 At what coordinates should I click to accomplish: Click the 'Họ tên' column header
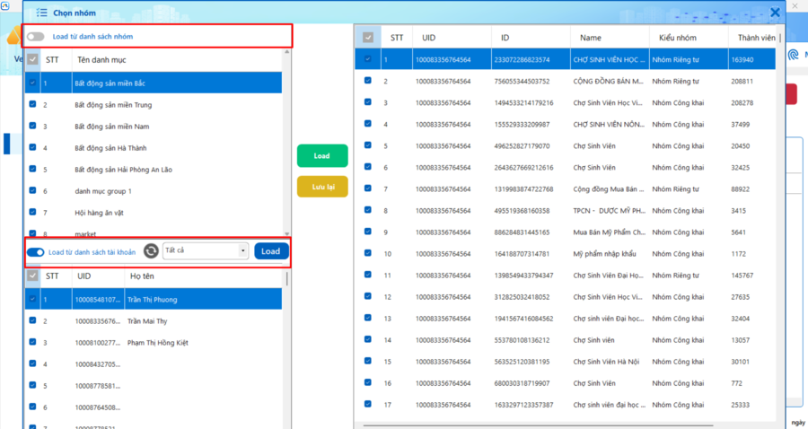click(142, 276)
